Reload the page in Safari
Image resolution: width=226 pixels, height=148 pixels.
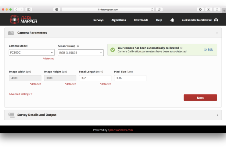(x=152, y=9)
